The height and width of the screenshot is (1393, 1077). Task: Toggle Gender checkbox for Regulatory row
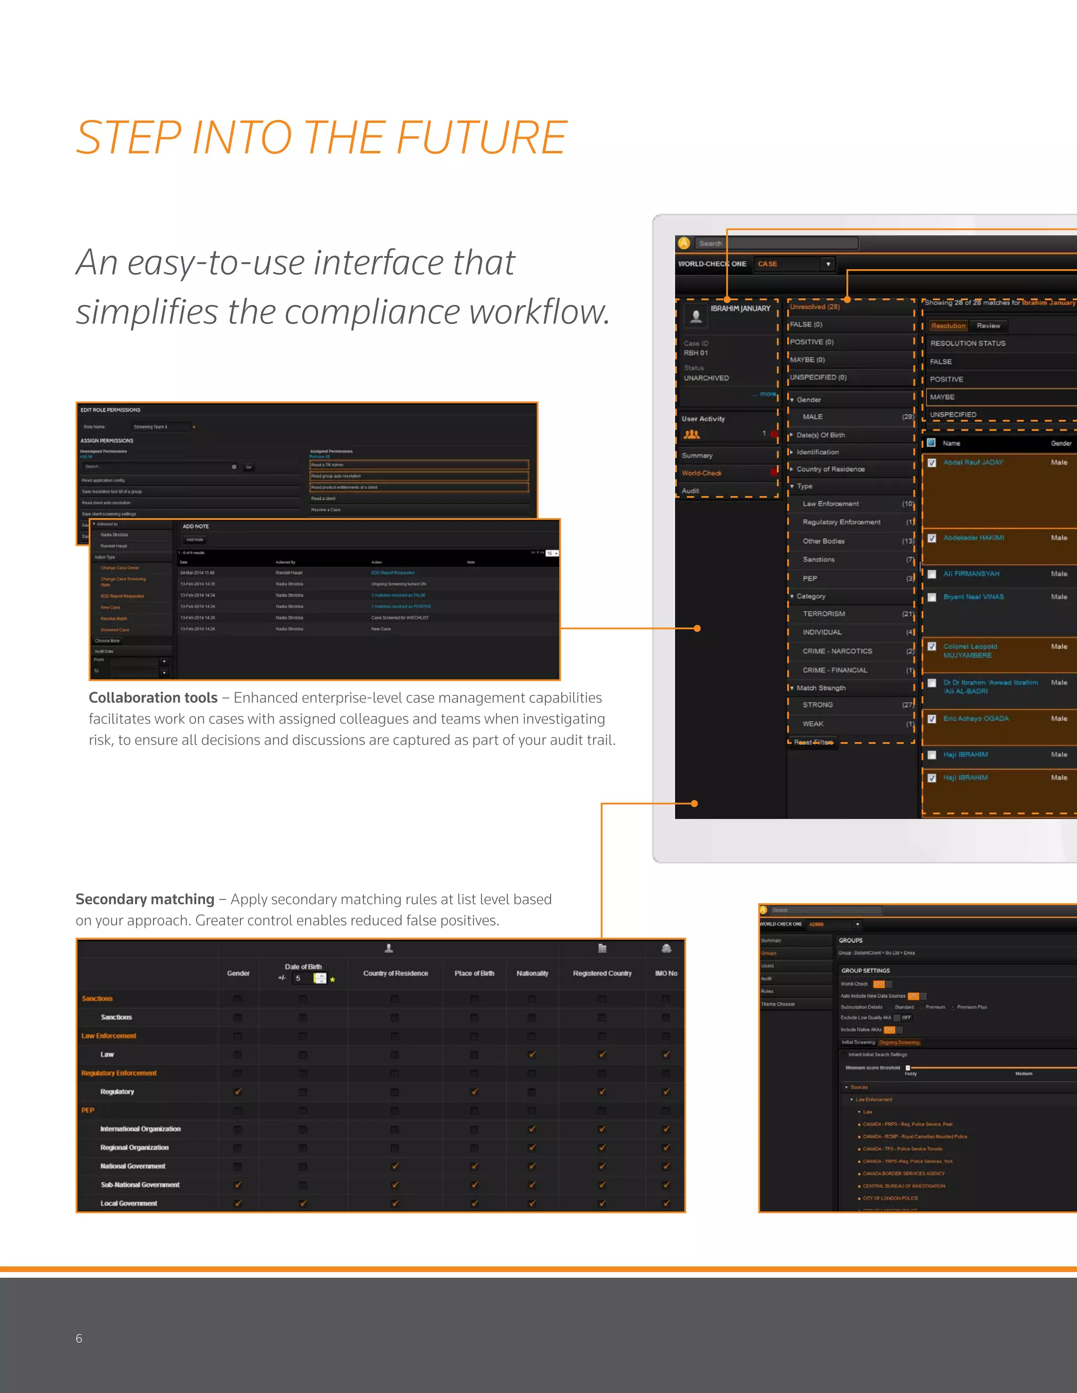(238, 1092)
